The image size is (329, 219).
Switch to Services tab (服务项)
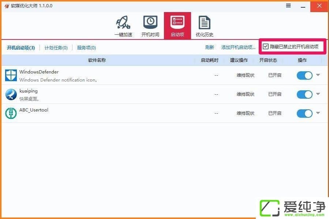point(86,48)
